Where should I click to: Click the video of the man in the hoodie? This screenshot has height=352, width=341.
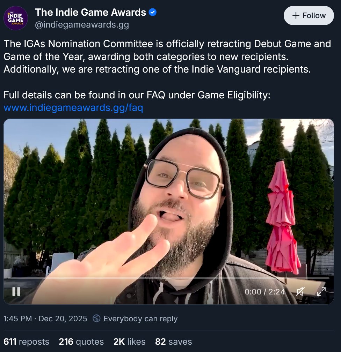[x=169, y=211]
